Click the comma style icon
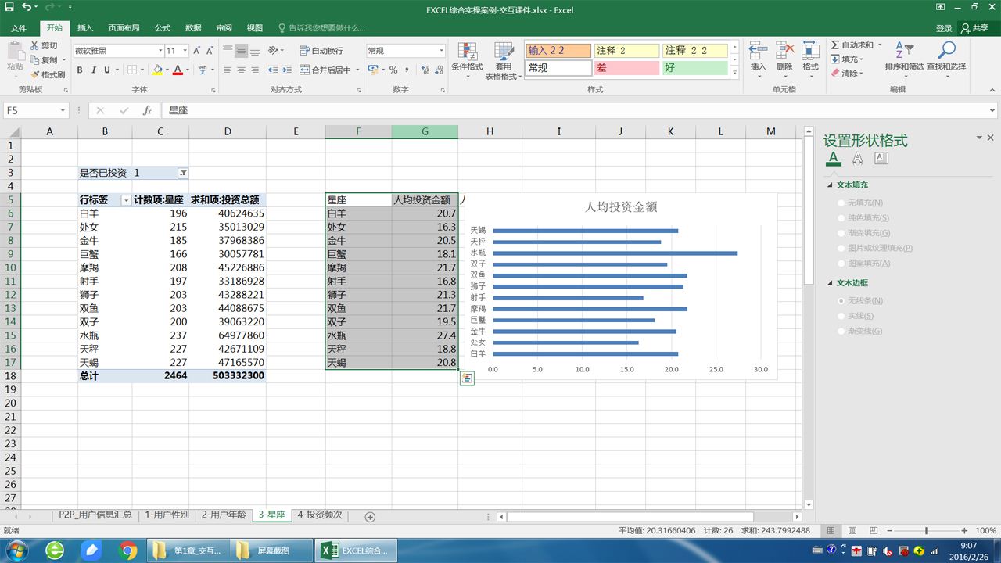The height and width of the screenshot is (563, 1001). click(x=406, y=70)
